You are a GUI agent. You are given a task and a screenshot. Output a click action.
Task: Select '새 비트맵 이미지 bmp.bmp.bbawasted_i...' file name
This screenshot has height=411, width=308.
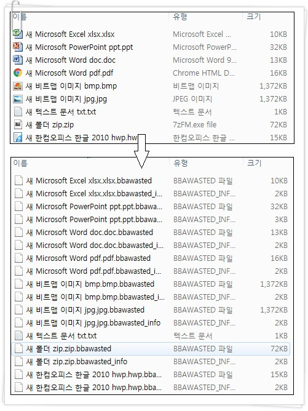click(95, 297)
